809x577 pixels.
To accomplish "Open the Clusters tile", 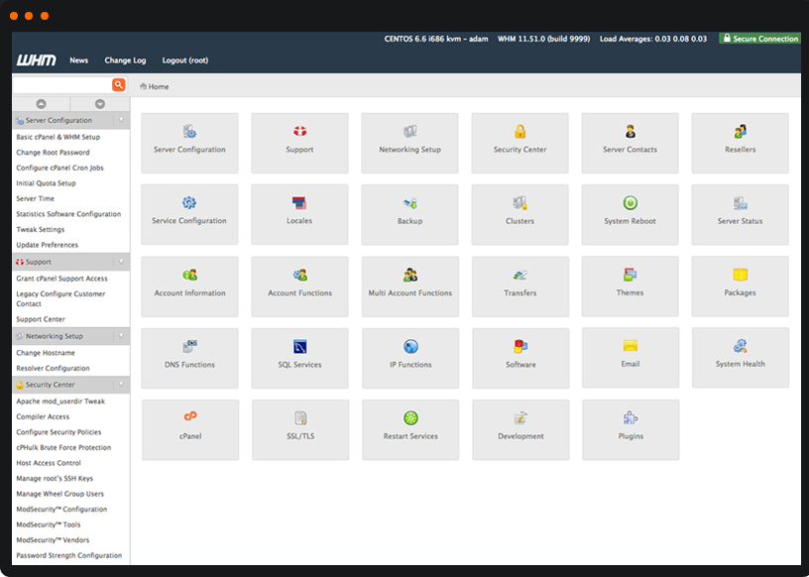I will pos(520,214).
